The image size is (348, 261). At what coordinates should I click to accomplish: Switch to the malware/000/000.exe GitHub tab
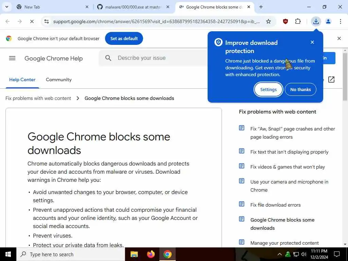(133, 7)
